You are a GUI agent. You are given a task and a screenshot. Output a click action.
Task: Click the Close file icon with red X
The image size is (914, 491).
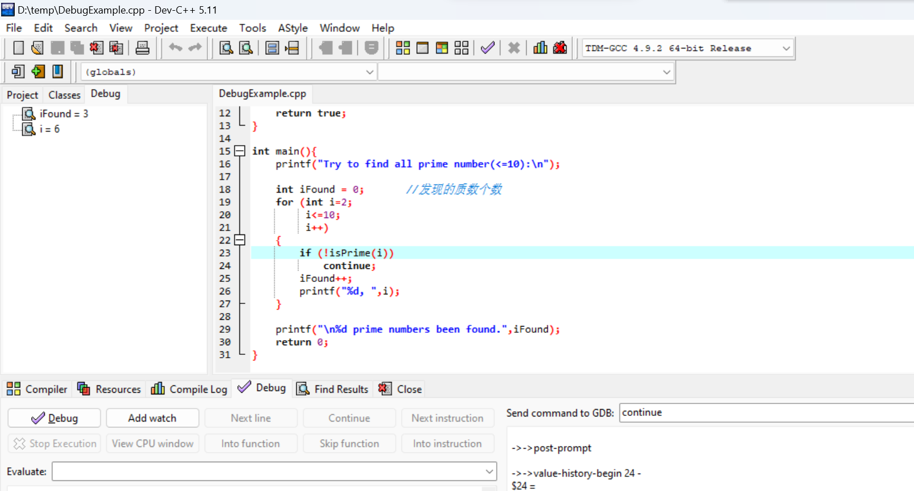[x=96, y=48]
